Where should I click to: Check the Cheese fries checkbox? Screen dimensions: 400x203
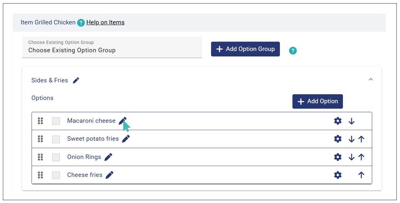pyautogui.click(x=56, y=175)
